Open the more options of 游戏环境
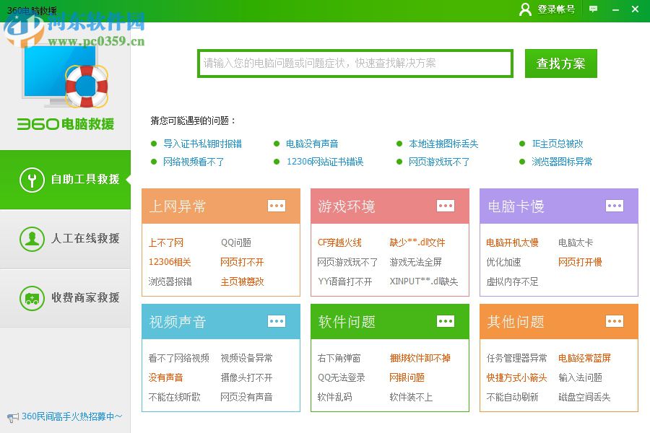Viewport: 650px width, 433px height. tap(446, 206)
